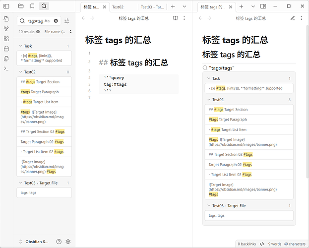This screenshot has width=309, height=248.
Task: Click 0 backlinks in status bar
Action: pos(247,244)
